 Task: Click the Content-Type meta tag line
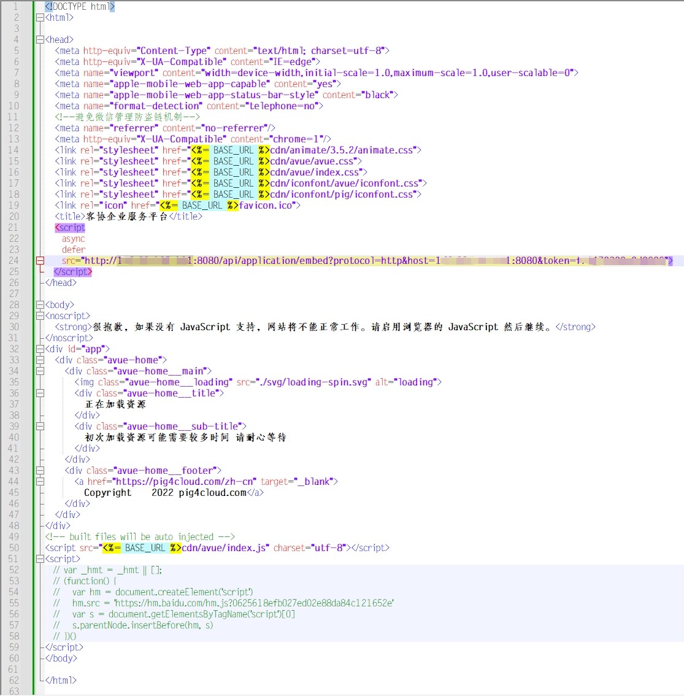point(222,50)
